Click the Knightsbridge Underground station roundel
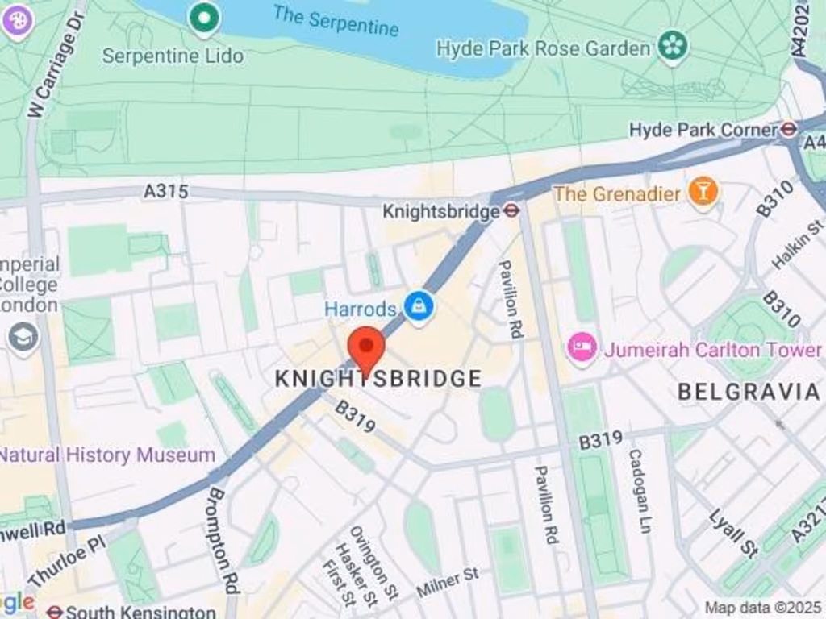This screenshot has height=619, width=826. tap(511, 211)
